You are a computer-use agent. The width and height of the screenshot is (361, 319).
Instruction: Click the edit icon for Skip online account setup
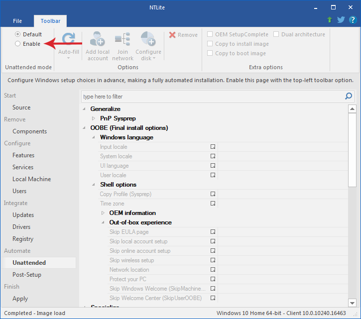[x=213, y=250]
